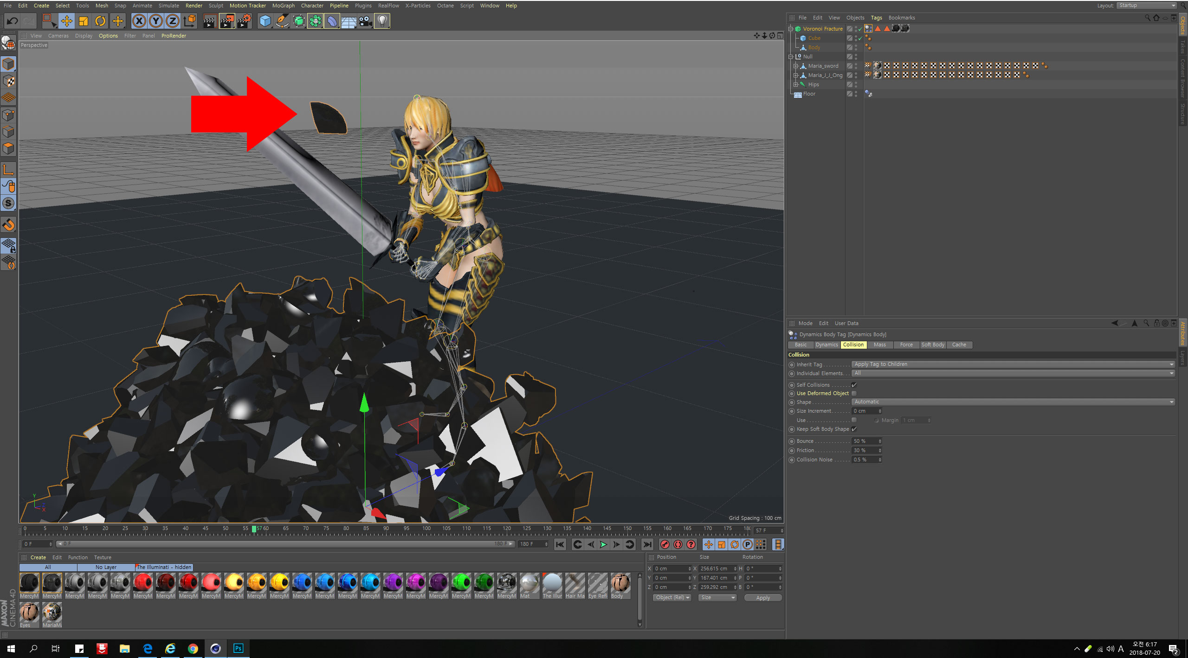Open the Startup layout dropdown
This screenshot has height=658, width=1188.
coord(1147,6)
